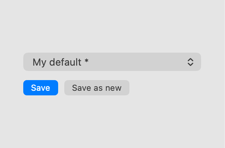Open the list showing My default
The width and height of the screenshot is (225, 148).
[x=112, y=62]
